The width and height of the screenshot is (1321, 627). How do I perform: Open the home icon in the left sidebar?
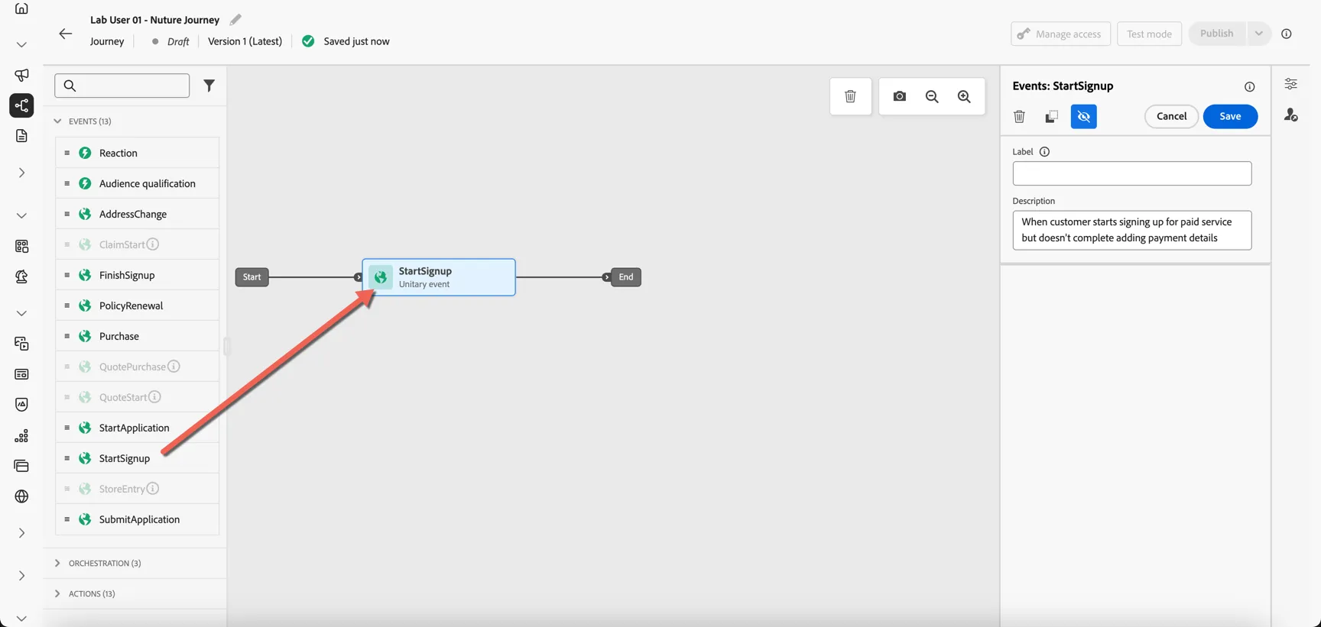(21, 8)
